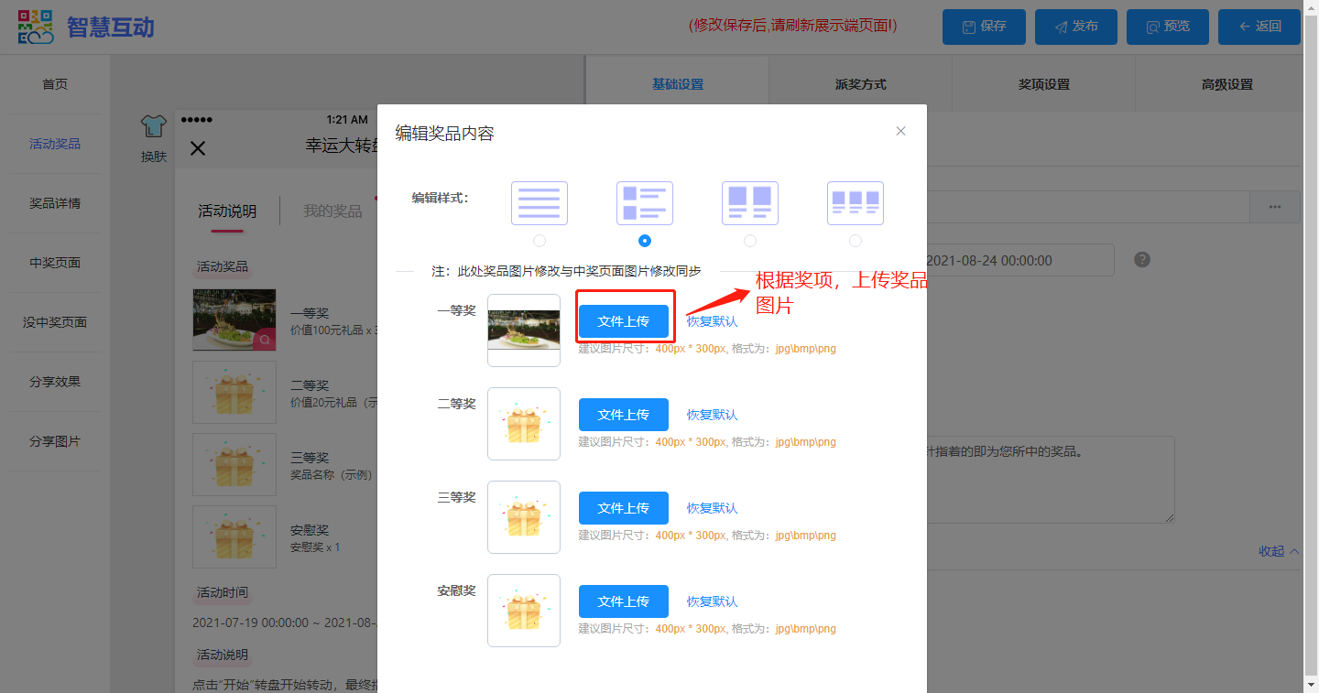This screenshot has height=693, width=1319.
Task: Switch to the 派奖方式 tab
Action: pos(860,84)
